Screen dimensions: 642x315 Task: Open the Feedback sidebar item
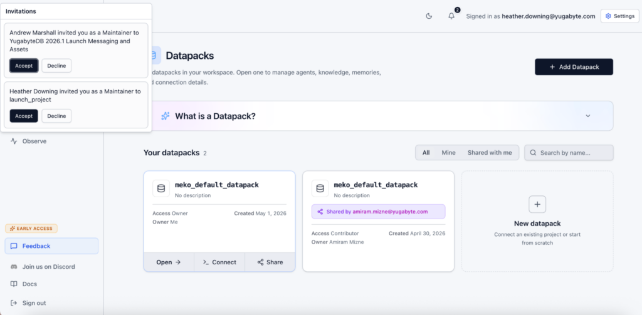click(51, 246)
